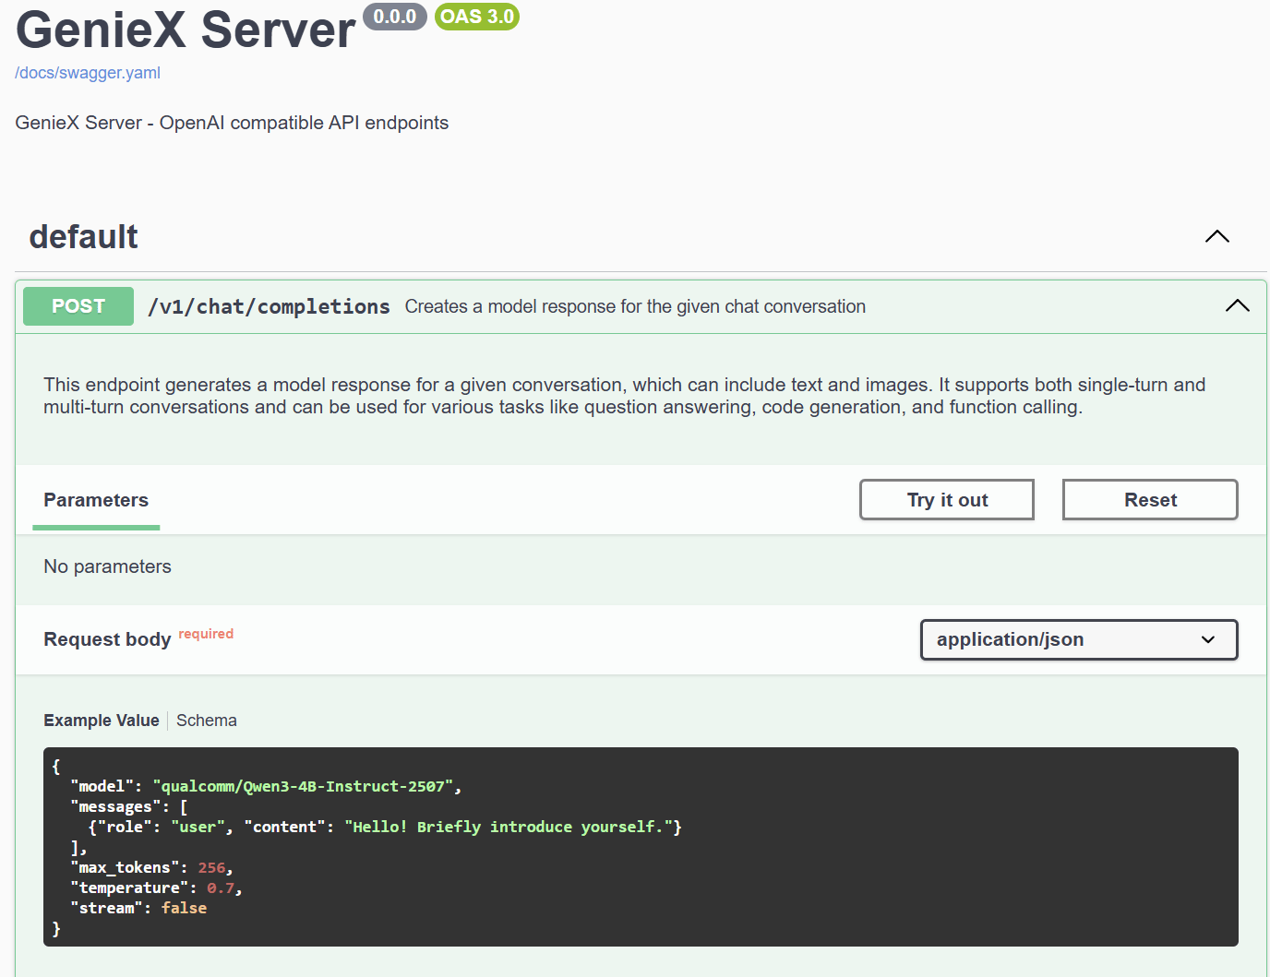Switch to the Example Value tab
This screenshot has width=1270, height=977.
tap(102, 721)
